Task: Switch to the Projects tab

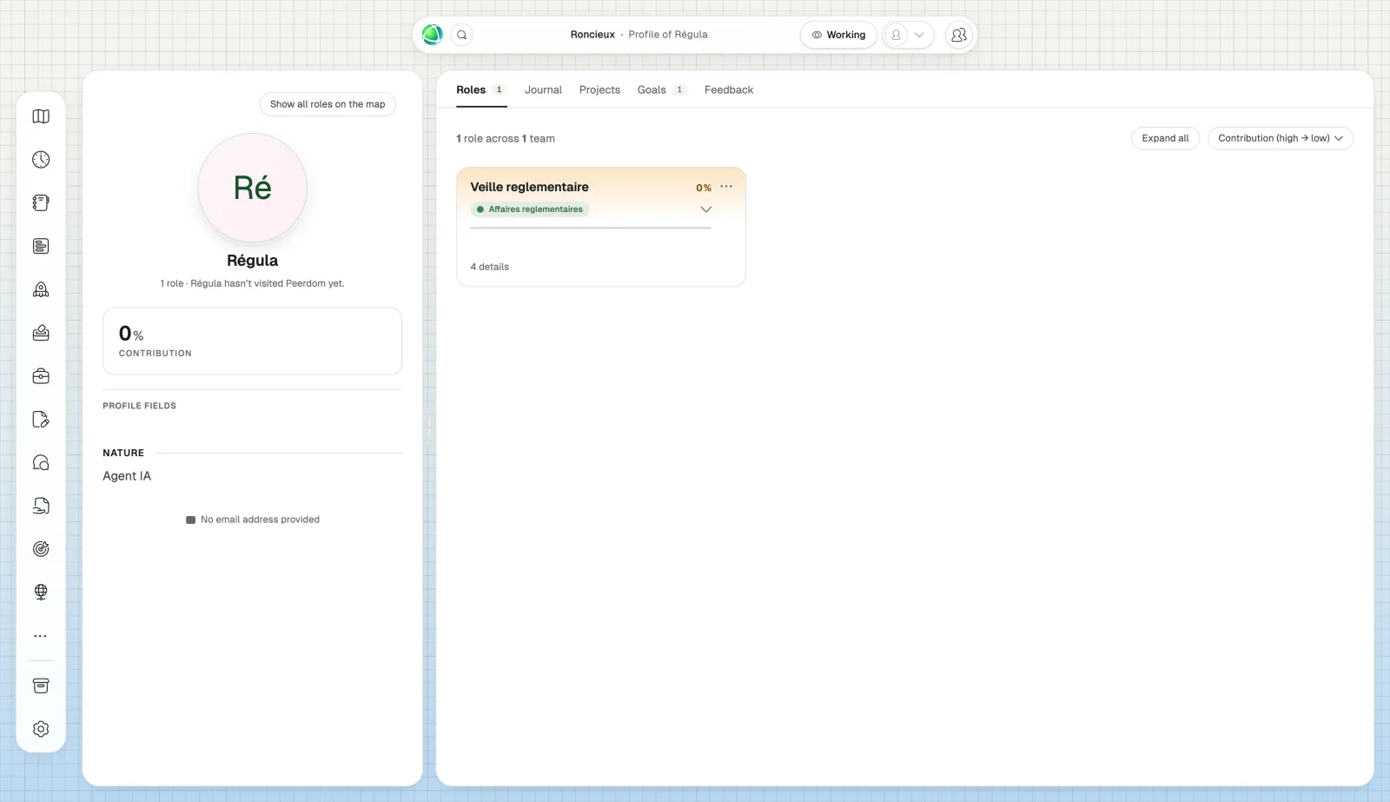Action: click(x=599, y=89)
